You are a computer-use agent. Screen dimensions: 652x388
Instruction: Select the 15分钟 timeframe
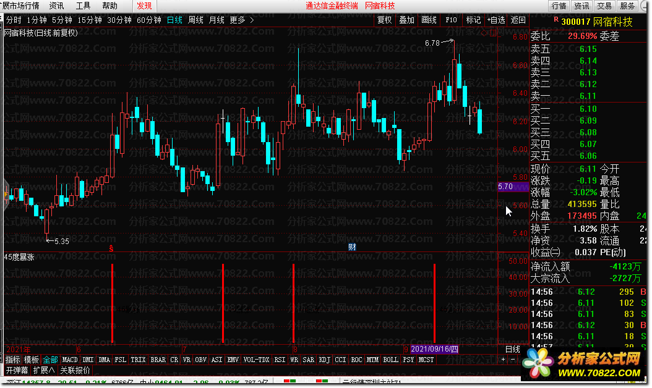click(x=90, y=20)
